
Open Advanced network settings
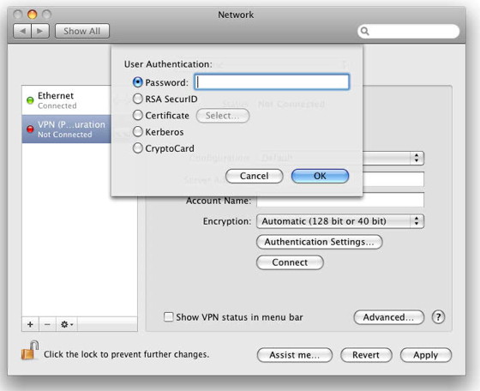click(389, 317)
